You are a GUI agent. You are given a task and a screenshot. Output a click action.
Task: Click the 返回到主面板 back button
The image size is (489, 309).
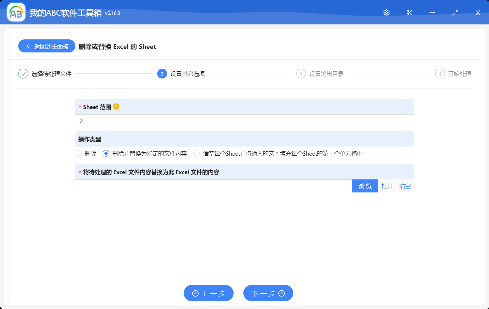click(46, 46)
